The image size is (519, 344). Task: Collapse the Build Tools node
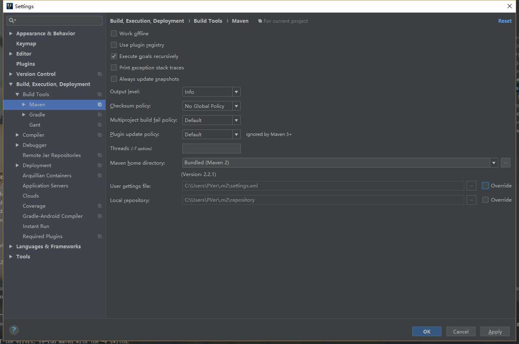pos(17,94)
